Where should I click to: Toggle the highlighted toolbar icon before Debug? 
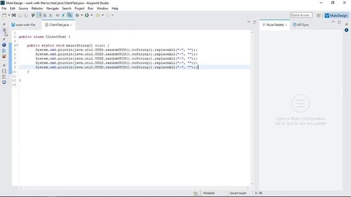click(x=70, y=15)
